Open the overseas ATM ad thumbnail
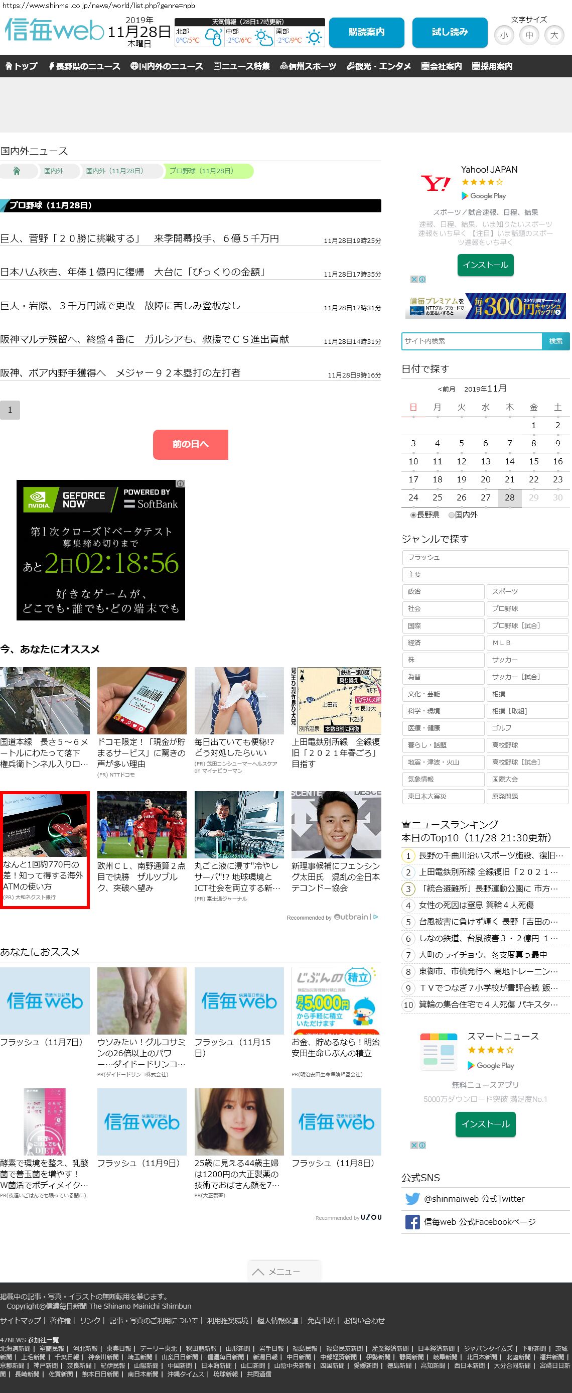Screen dimensions: 572x1393 coord(45,825)
